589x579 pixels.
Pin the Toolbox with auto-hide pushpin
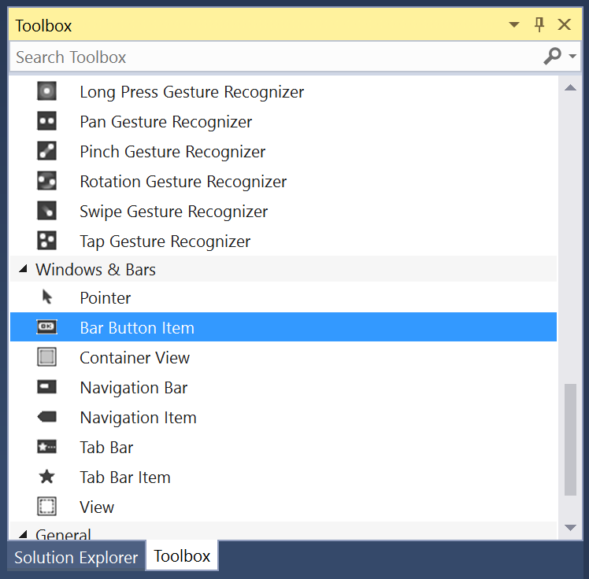pyautogui.click(x=539, y=24)
